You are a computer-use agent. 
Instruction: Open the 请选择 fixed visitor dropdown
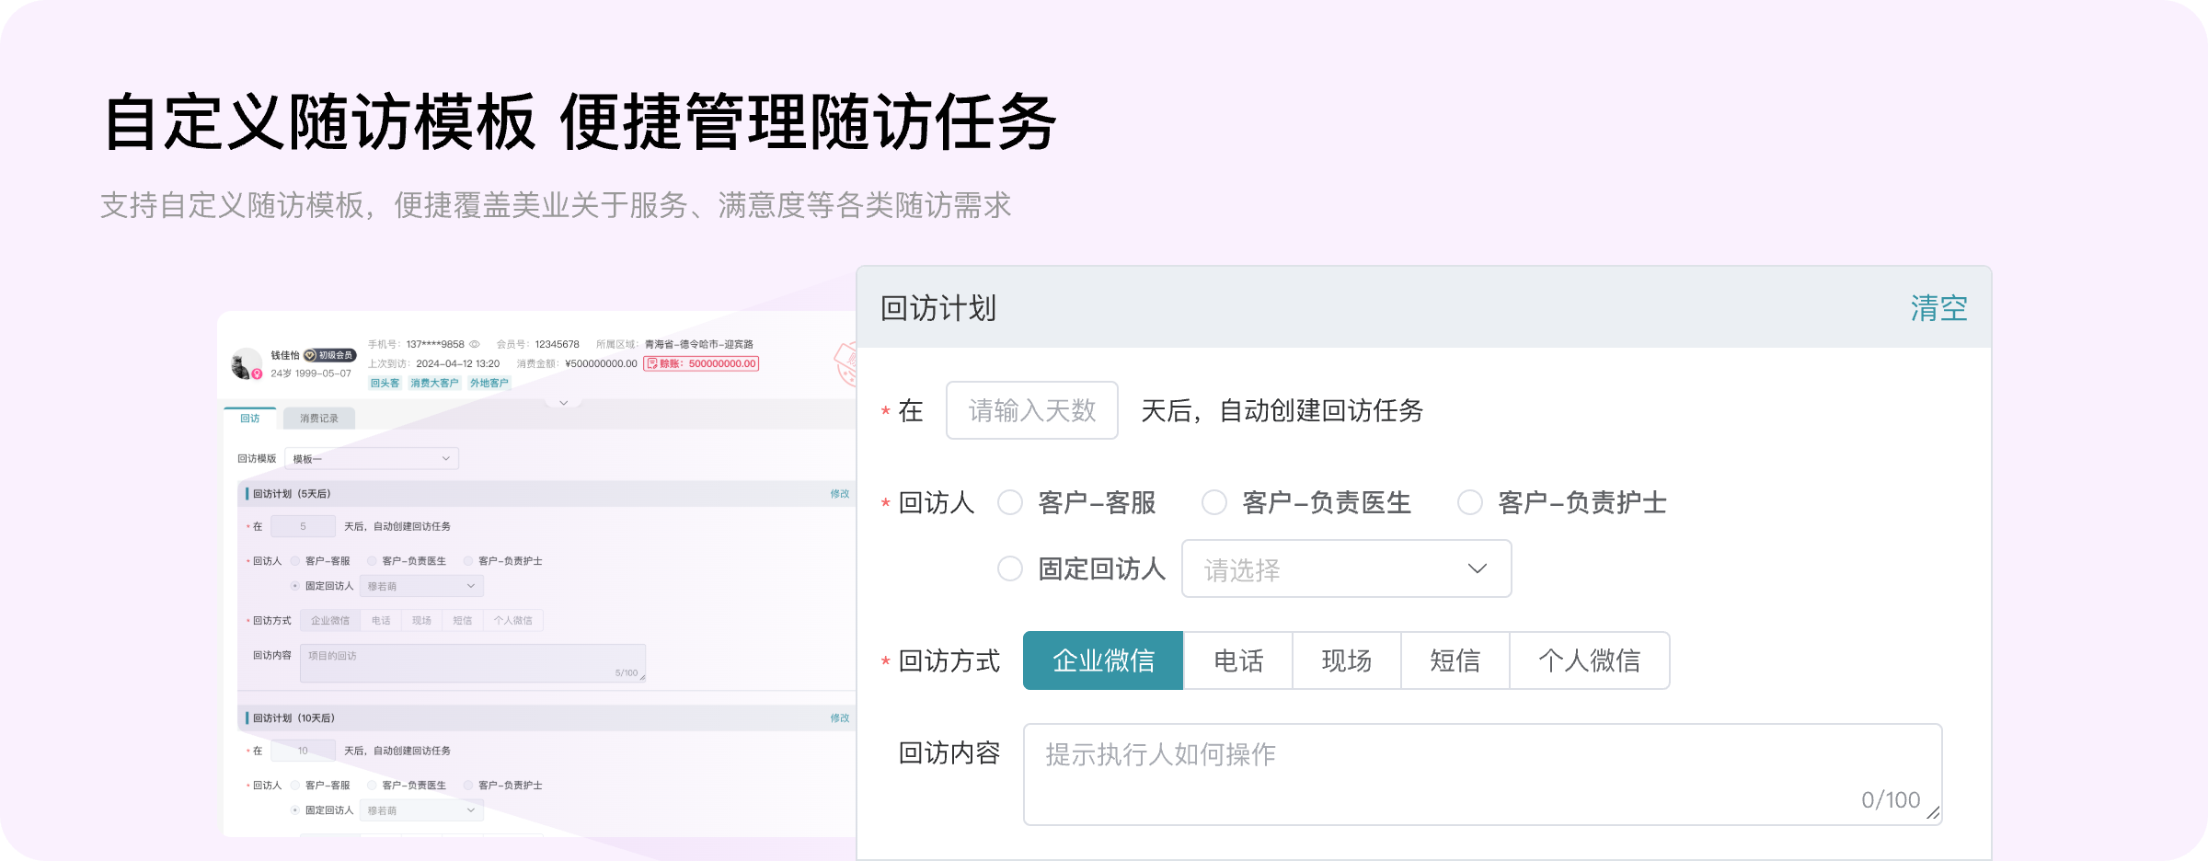click(x=1345, y=568)
